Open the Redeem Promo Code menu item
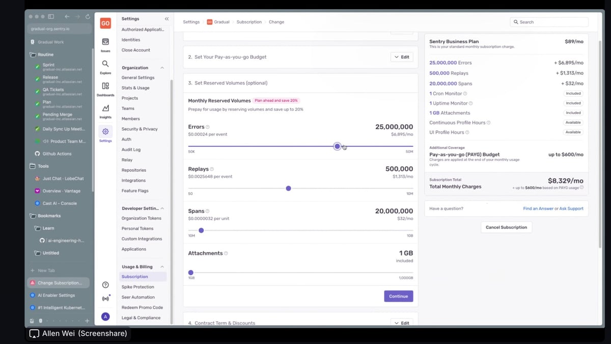 coord(142,307)
